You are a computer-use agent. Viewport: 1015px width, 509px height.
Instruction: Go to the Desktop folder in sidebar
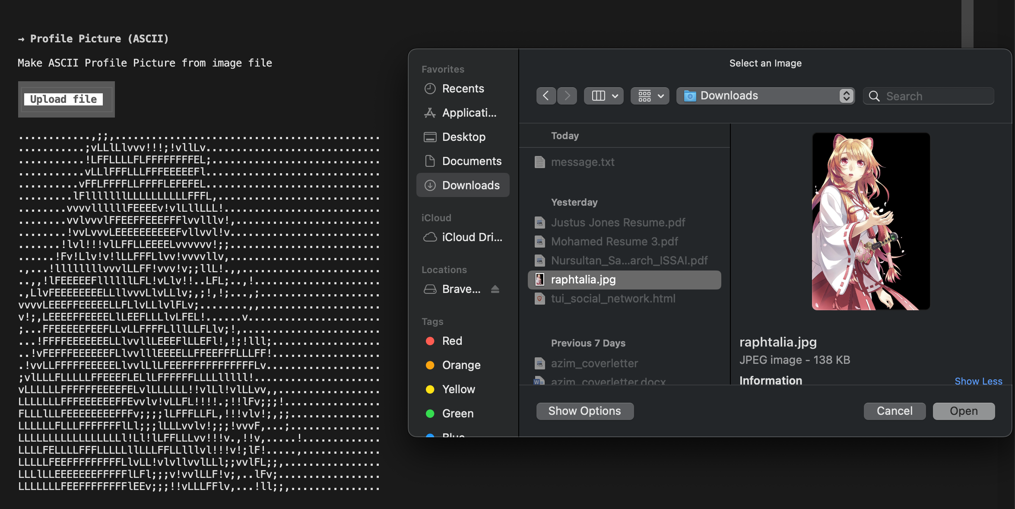(x=463, y=137)
